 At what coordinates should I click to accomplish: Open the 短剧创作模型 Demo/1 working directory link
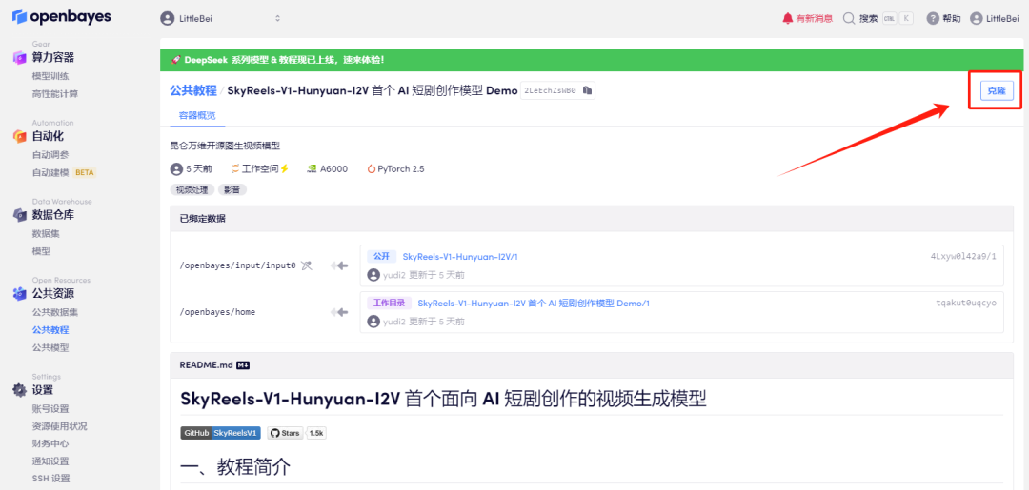[534, 304]
